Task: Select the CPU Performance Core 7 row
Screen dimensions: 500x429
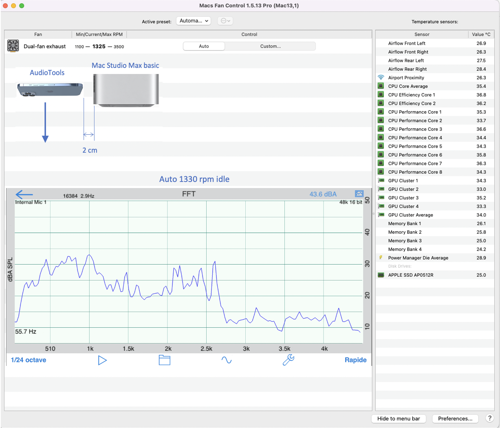Action: 435,163
